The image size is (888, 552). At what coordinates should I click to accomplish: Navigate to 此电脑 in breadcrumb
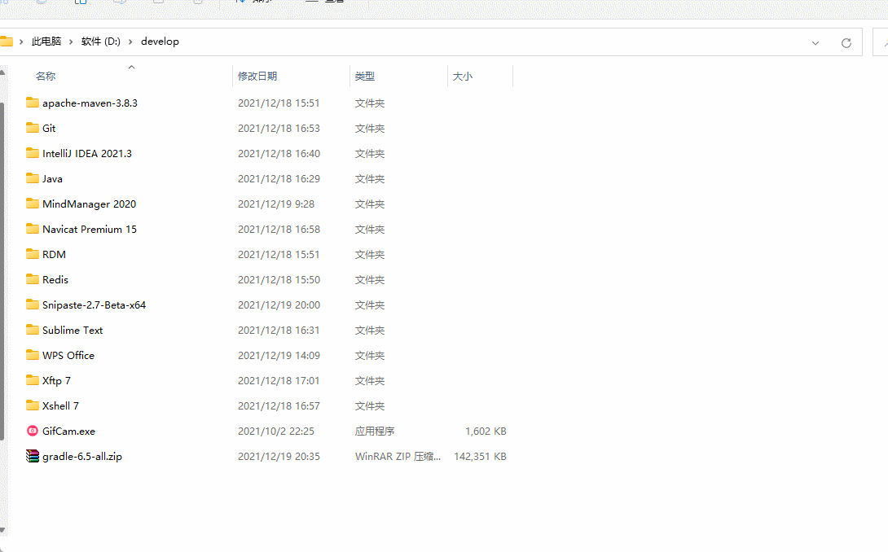point(46,42)
